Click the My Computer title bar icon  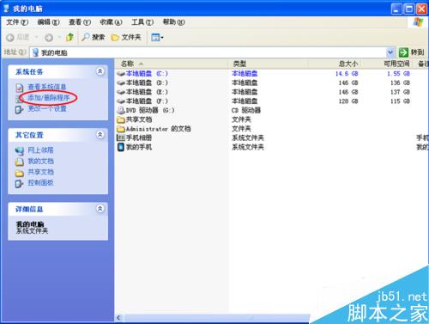tap(7, 9)
